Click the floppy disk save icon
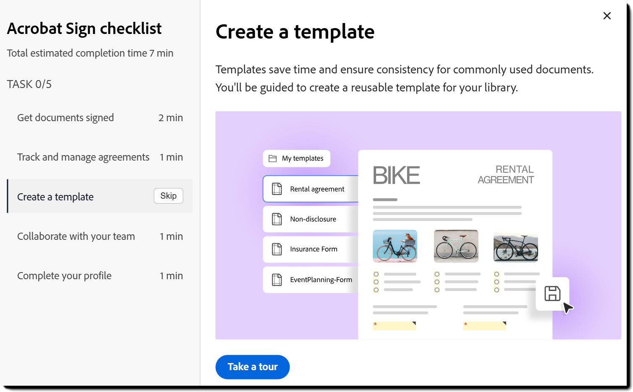This screenshot has width=633, height=392. [x=552, y=294]
